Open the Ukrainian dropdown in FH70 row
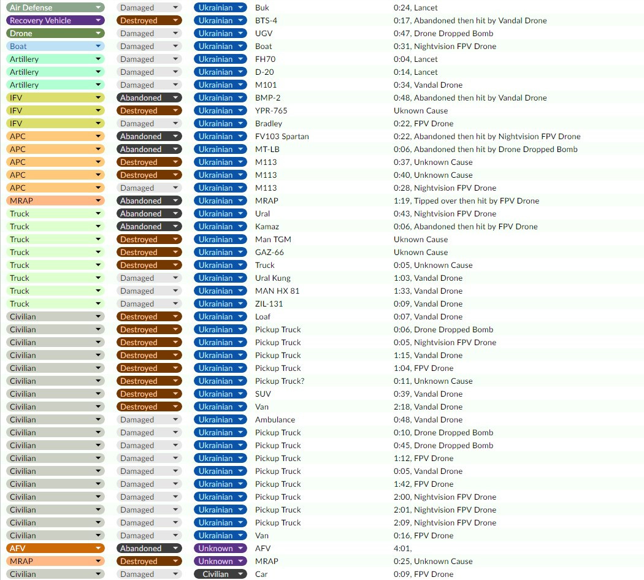Image resolution: width=644 pixels, height=580 pixels. 221,59
